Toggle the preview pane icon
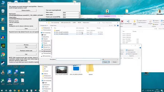Screen dimensions: 164x92 pyautogui.click(x=115, y=26)
